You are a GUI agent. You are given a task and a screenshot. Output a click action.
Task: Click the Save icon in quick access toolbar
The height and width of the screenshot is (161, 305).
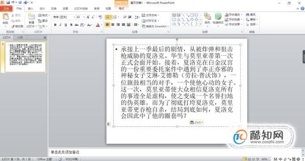8,3
